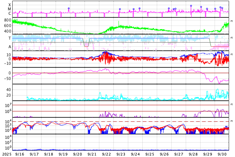The image size is (235, 157).
Task: Click the X flare class label
Action: (10, 5)
